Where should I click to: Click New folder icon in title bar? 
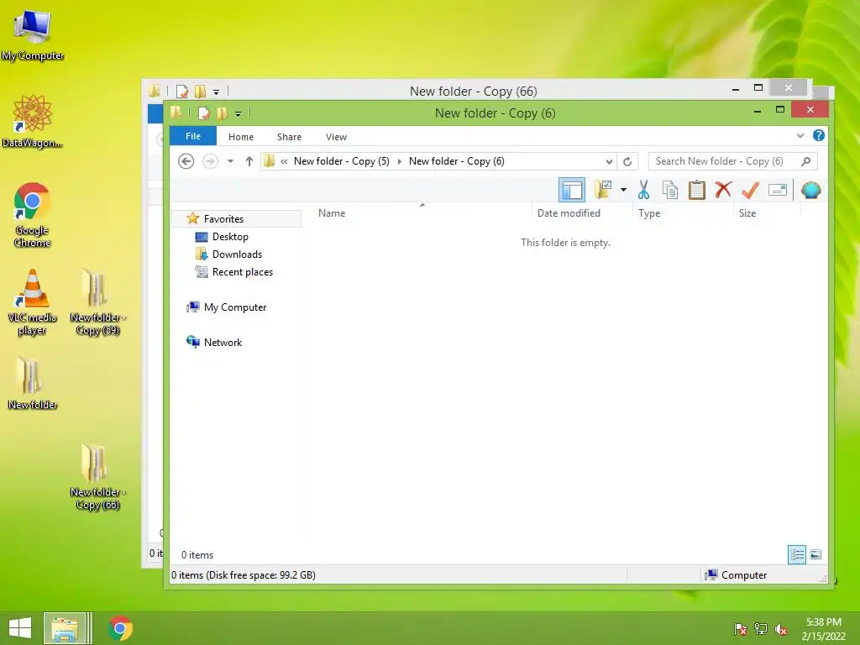(x=222, y=113)
